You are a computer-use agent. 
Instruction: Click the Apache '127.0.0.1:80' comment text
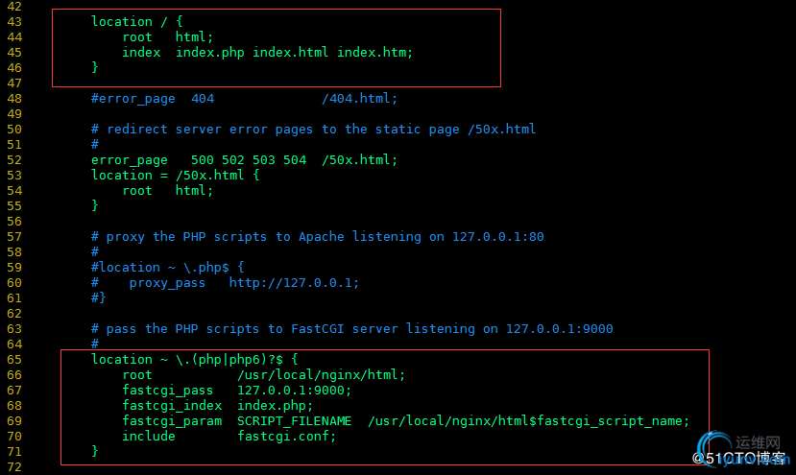point(498,236)
